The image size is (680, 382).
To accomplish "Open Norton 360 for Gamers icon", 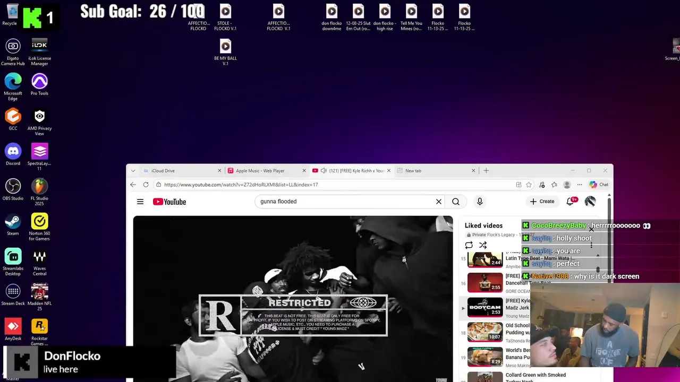I will pyautogui.click(x=39, y=227).
